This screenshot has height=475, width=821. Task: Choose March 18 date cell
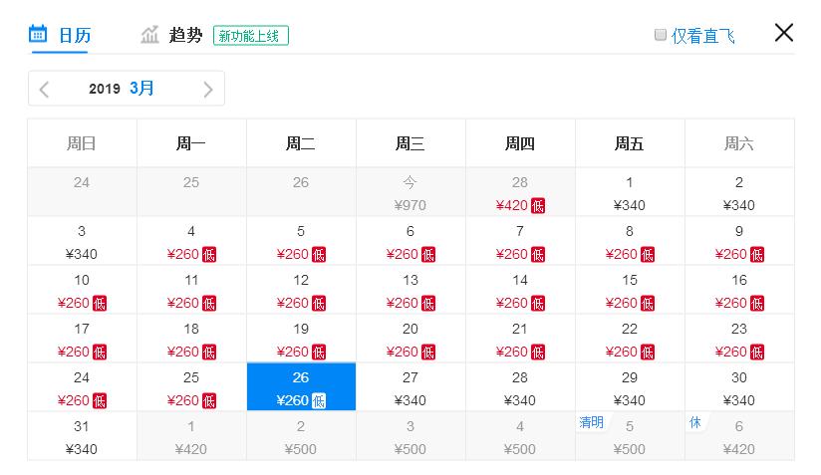(x=191, y=339)
